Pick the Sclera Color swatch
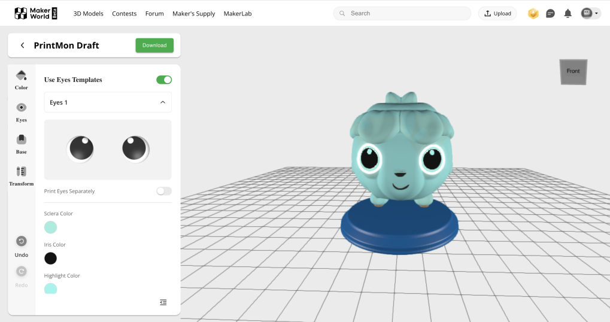Viewport: 610px width, 322px height. click(x=51, y=227)
